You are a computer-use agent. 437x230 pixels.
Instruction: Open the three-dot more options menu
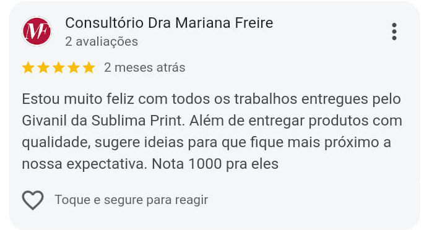coord(394,32)
